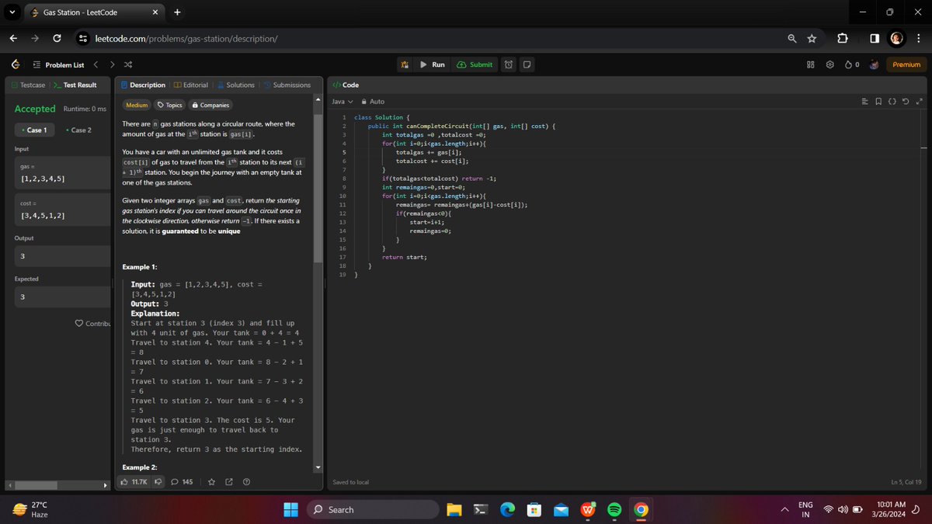
Task: Pick a random problem with shuffle icon
Action: point(129,64)
